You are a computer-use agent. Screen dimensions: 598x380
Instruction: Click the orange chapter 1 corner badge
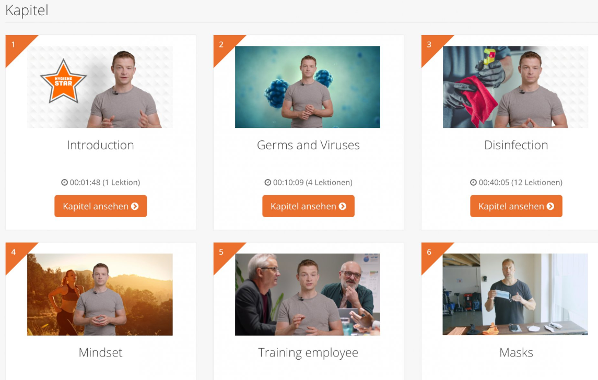pyautogui.click(x=16, y=46)
